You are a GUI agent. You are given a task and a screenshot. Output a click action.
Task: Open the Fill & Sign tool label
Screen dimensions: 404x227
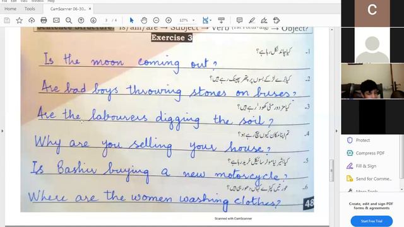coord(366,166)
